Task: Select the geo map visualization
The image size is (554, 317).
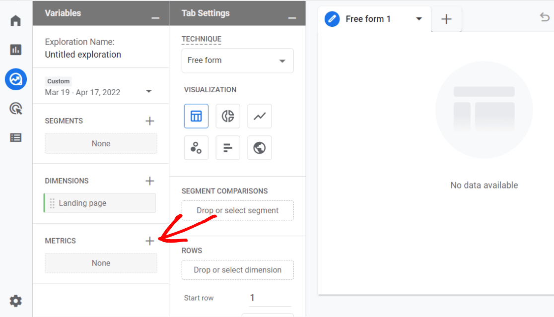Action: click(x=259, y=147)
